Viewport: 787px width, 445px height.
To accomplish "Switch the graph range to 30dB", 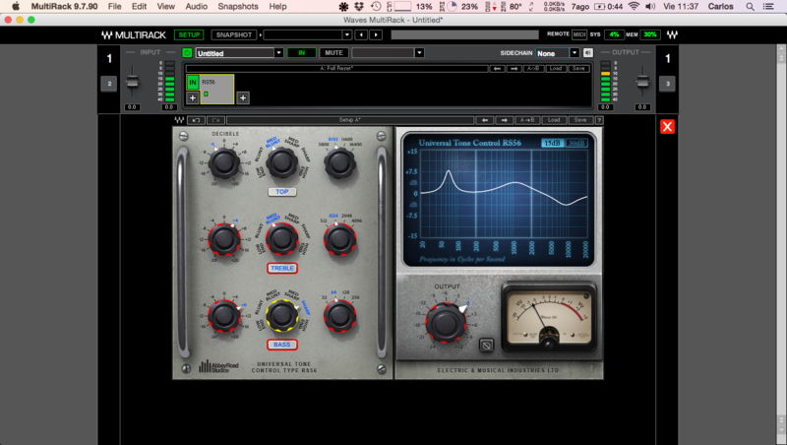I will [x=577, y=143].
